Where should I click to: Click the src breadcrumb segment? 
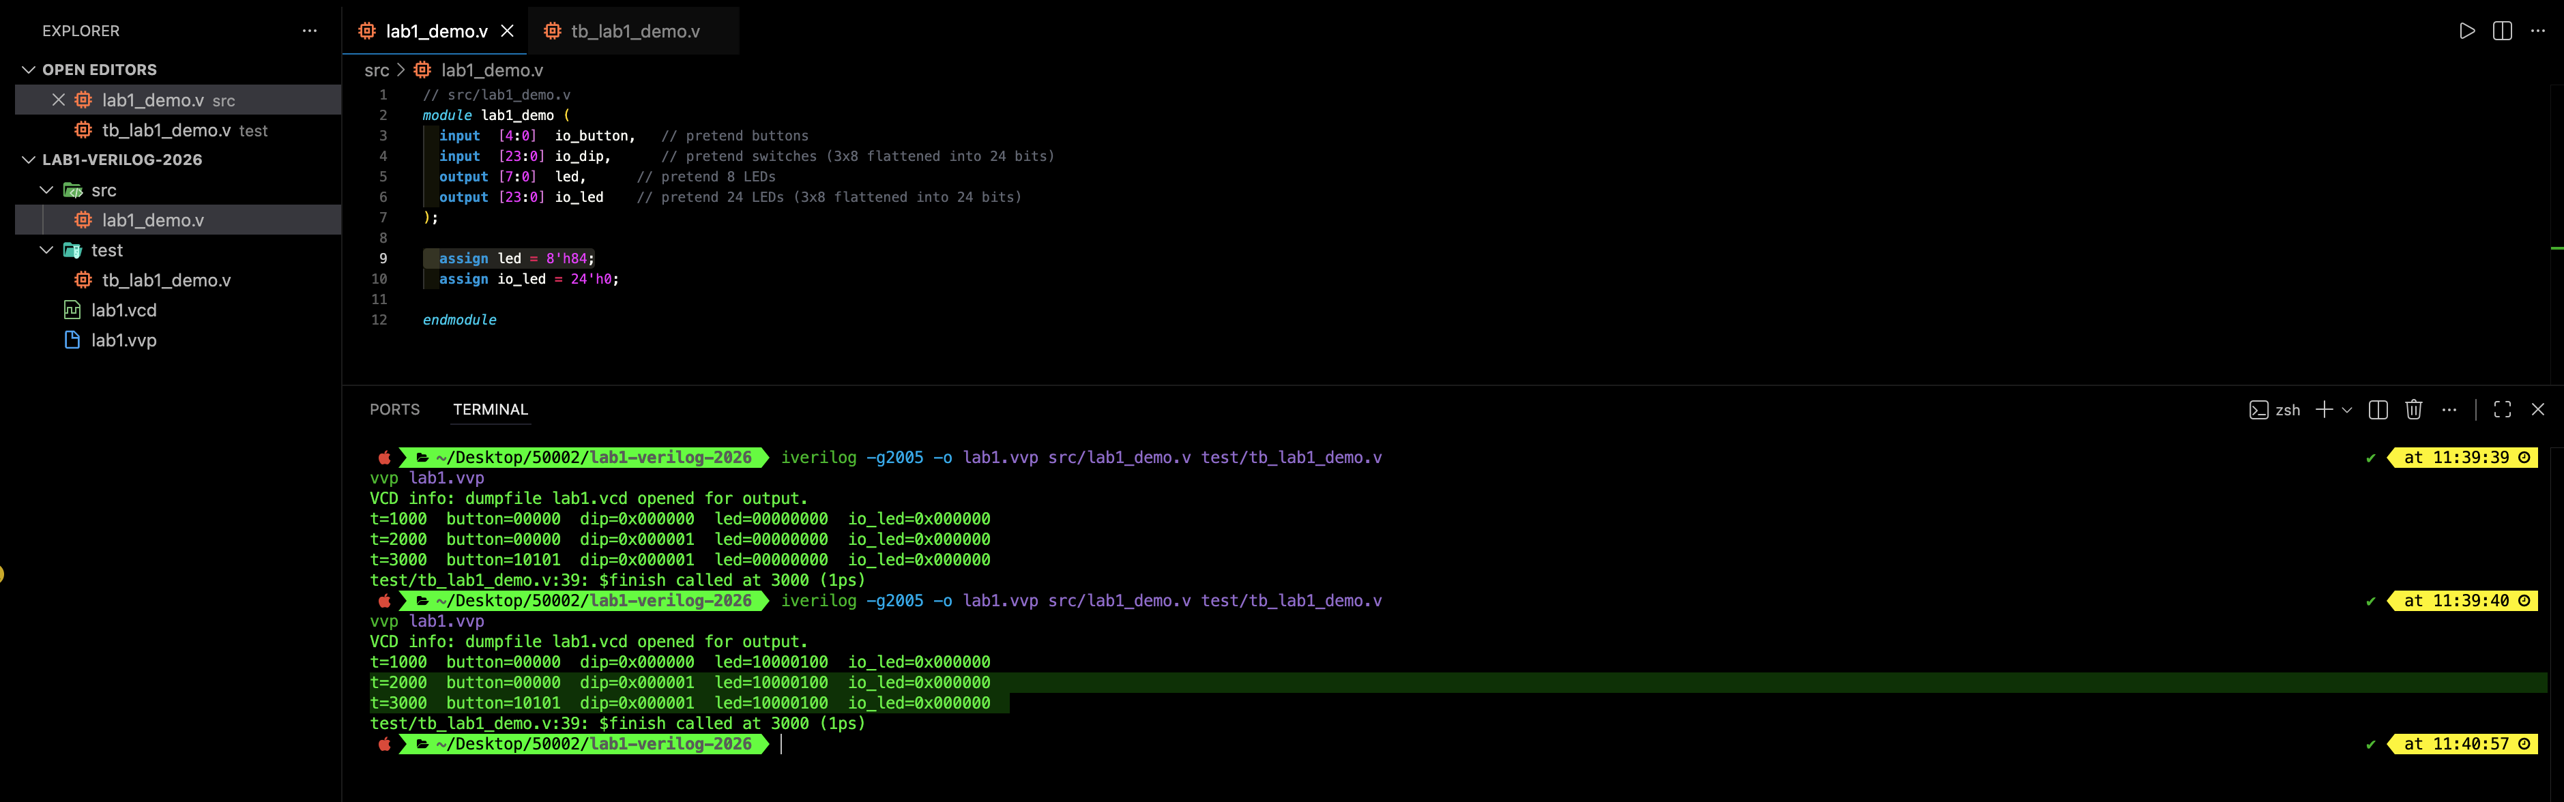(376, 71)
